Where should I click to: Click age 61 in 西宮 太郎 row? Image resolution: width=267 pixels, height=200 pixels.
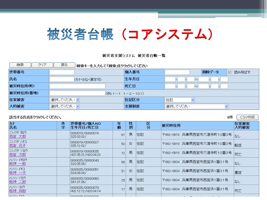tap(123, 135)
